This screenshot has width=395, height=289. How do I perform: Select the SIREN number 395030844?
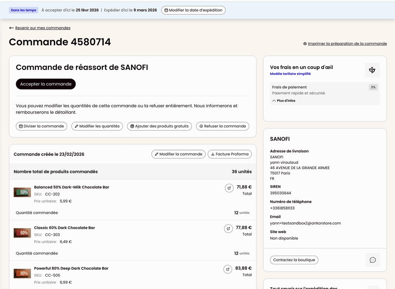pyautogui.click(x=280, y=193)
